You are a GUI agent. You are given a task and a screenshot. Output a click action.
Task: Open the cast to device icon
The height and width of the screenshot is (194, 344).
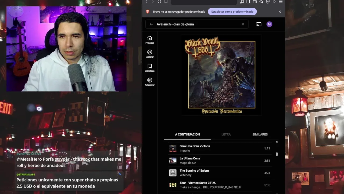click(x=259, y=24)
